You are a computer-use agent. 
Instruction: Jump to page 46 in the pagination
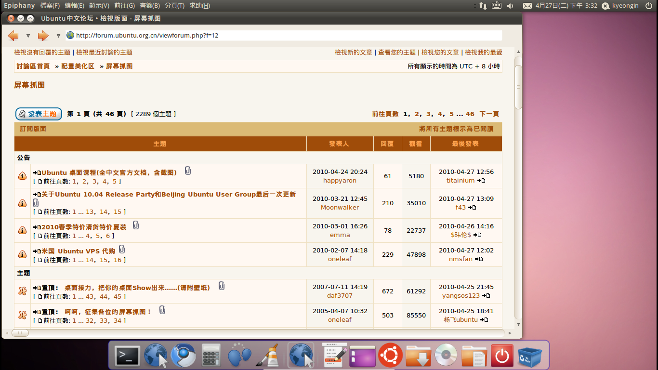[x=470, y=114]
